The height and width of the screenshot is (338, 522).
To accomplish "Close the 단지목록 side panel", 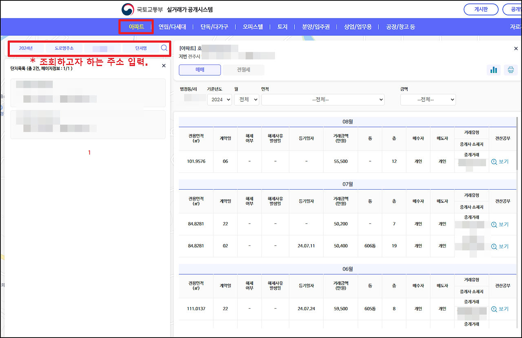I will (x=164, y=65).
